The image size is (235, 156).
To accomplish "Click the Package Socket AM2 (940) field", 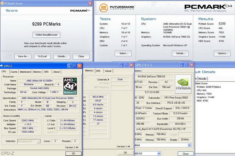I will 40,88.
